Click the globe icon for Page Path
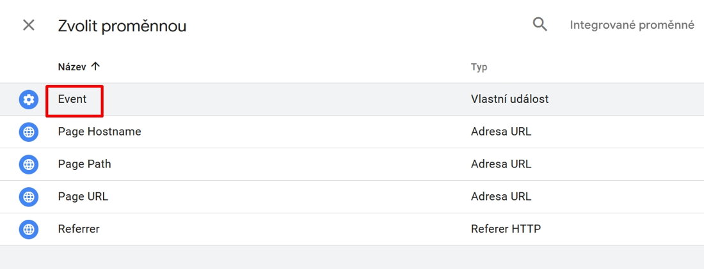The height and width of the screenshot is (269, 704). tap(29, 165)
